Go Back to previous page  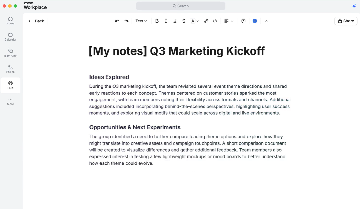tap(36, 21)
